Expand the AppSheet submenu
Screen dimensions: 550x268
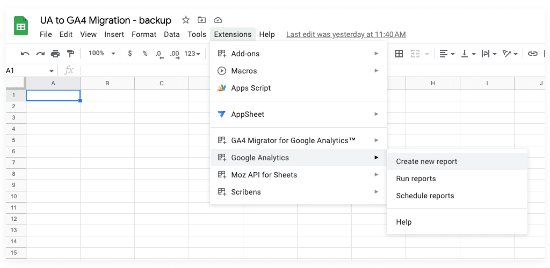point(298,114)
